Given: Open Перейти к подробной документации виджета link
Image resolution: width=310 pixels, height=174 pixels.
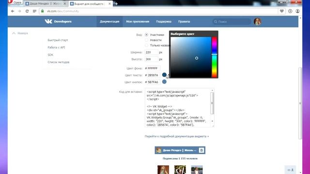Looking at the screenshot, I should (176, 136).
